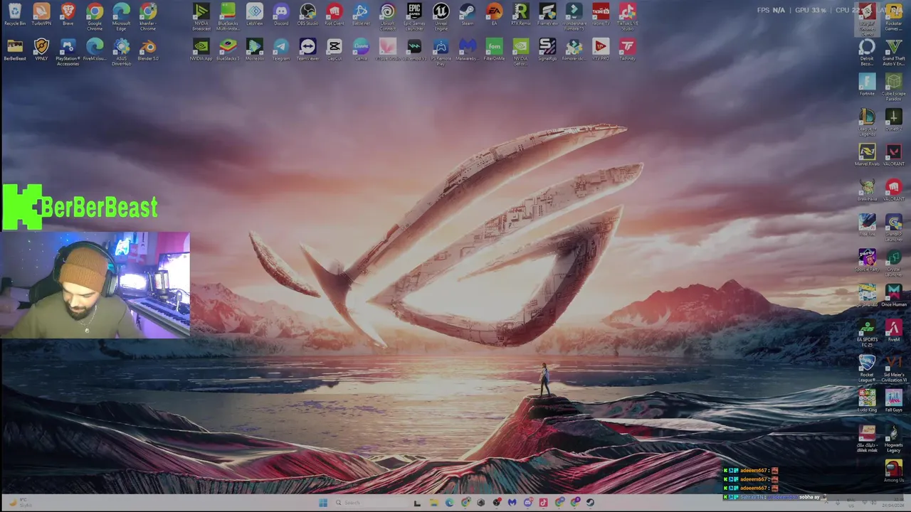
Task: Launch Unreal Engine shortcut
Action: pyautogui.click(x=441, y=17)
